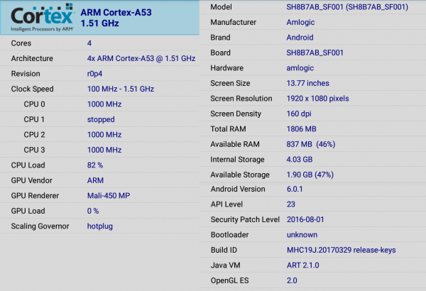Click Build ID value MHC19J.20170329 release-keys

pos(342,250)
